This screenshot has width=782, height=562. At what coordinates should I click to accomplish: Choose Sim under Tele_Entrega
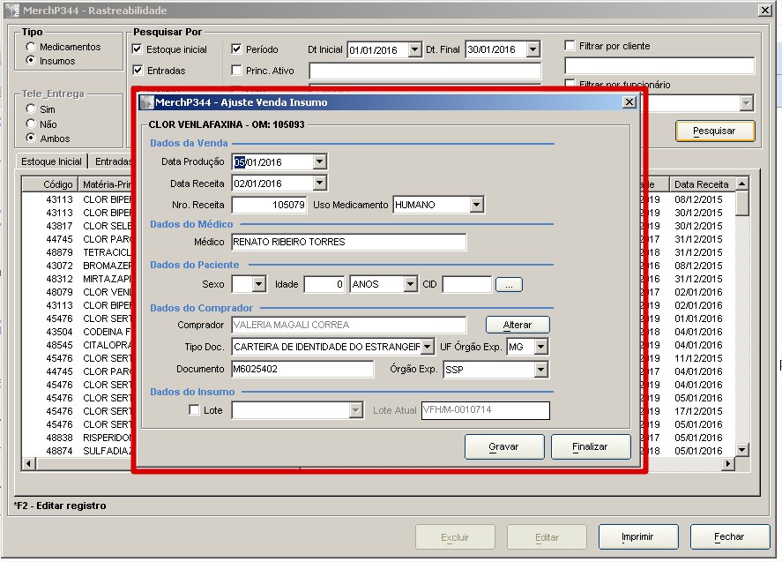(32, 109)
